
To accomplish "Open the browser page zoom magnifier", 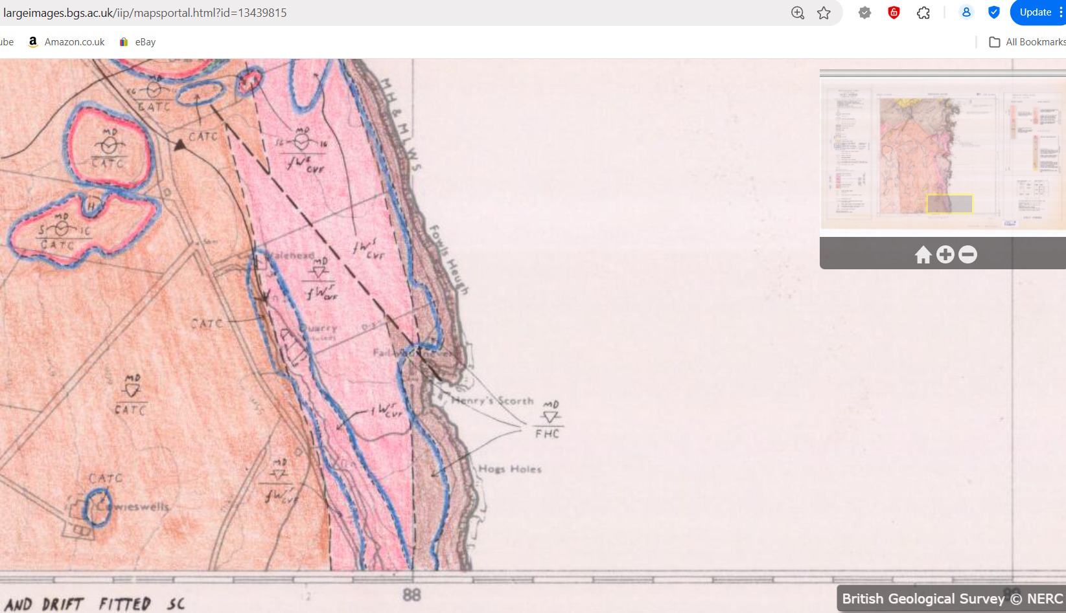I will coord(798,13).
